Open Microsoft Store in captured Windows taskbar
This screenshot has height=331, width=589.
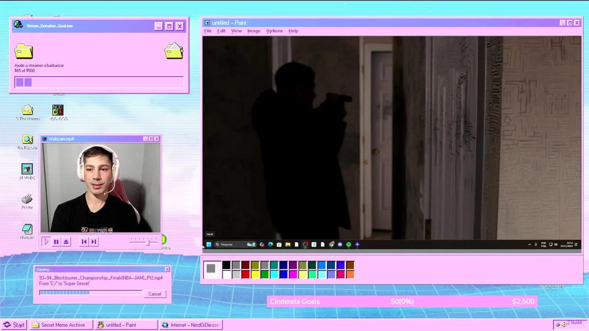(x=279, y=245)
